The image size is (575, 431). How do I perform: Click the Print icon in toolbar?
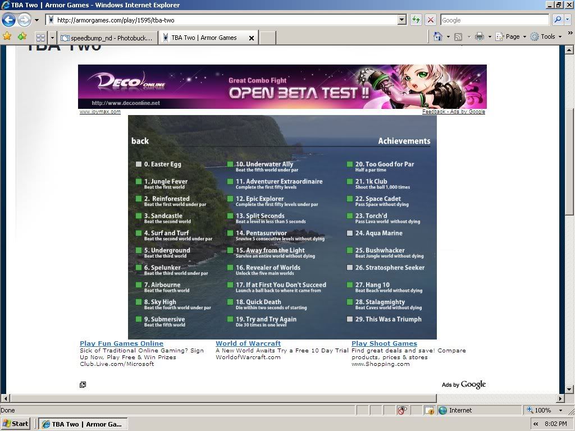pos(479,36)
